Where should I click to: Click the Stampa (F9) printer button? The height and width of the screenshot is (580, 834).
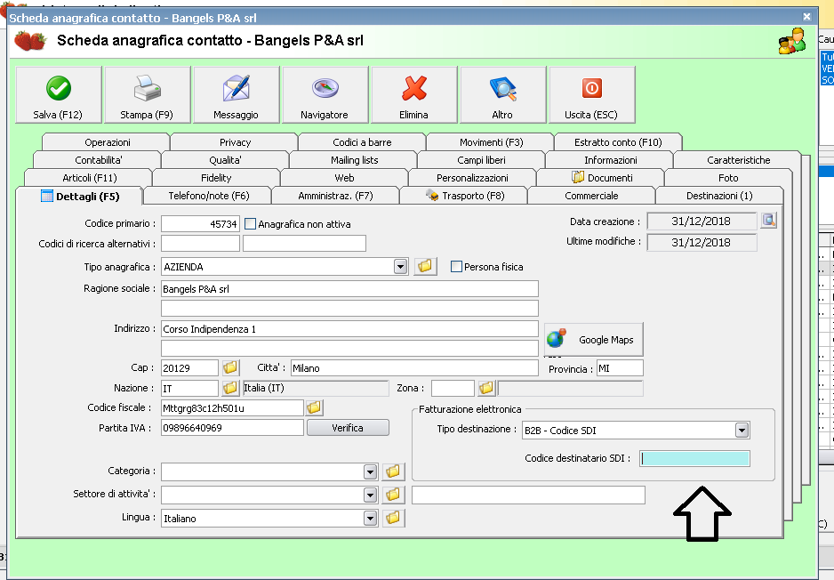(148, 94)
